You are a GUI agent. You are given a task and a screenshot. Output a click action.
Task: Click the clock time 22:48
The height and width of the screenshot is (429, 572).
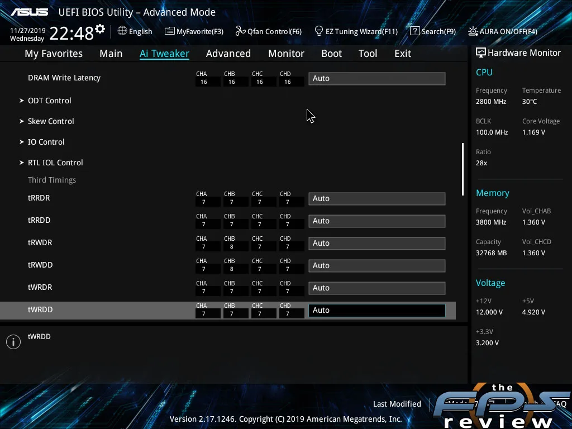(x=71, y=33)
